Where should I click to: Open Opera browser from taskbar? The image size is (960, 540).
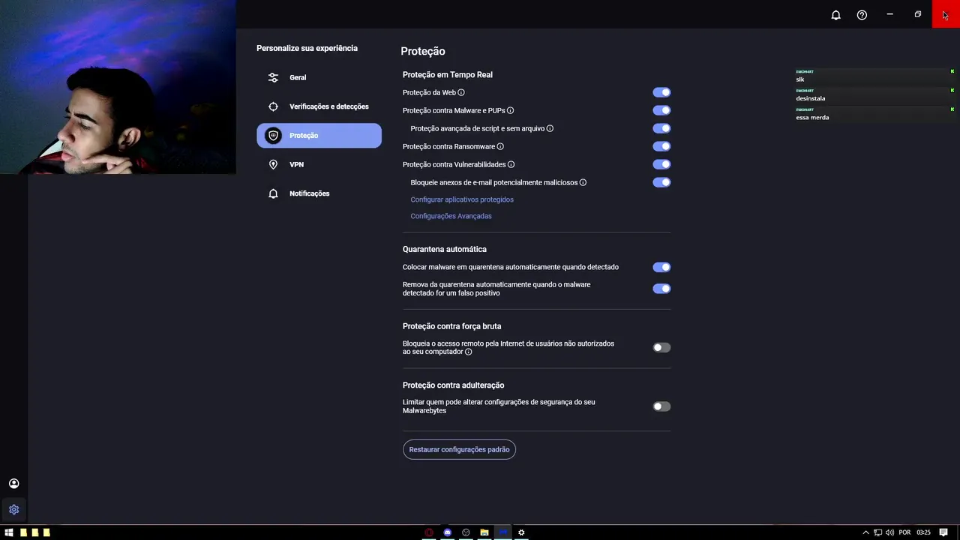[429, 532]
